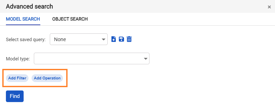Click the 'Advanced search' dialog title
Viewport: 275px width, 109px height.
tap(29, 6)
